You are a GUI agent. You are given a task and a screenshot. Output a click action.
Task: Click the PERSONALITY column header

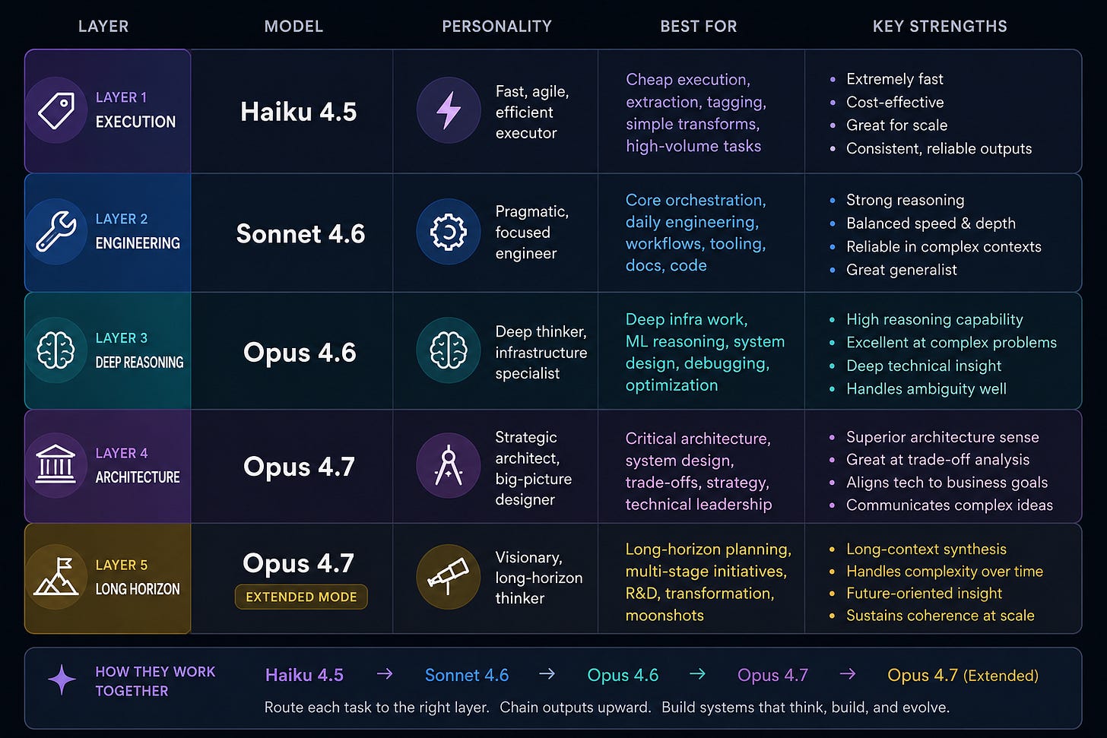[x=497, y=27]
